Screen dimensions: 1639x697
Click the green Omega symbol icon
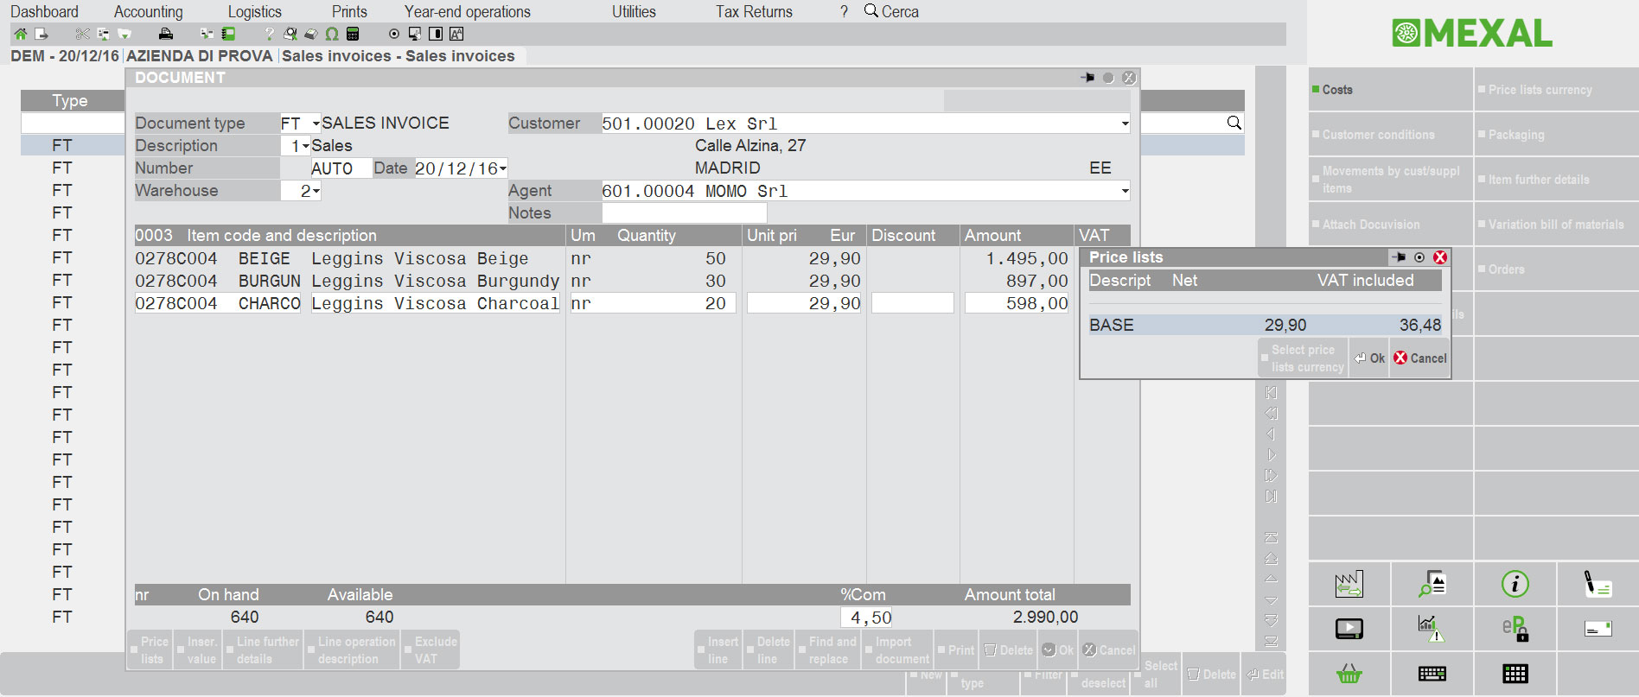click(x=332, y=35)
